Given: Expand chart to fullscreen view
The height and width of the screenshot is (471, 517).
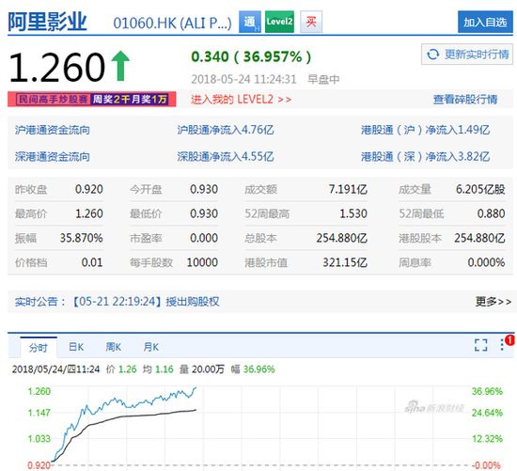Looking at the screenshot, I should tap(480, 345).
